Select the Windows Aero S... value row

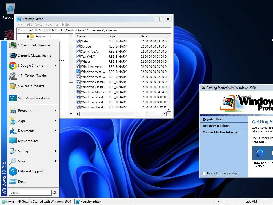(x=121, y=77)
